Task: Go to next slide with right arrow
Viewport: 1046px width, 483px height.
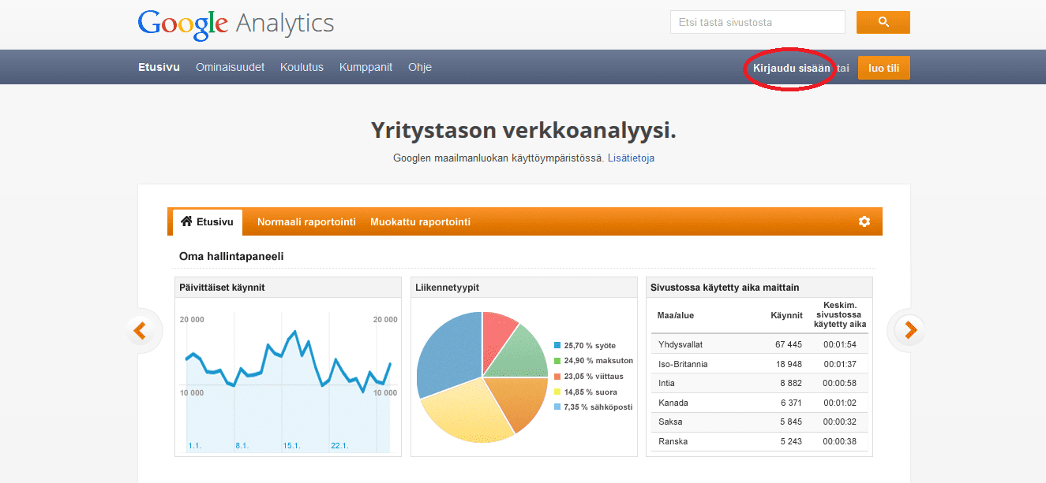Action: tap(909, 330)
